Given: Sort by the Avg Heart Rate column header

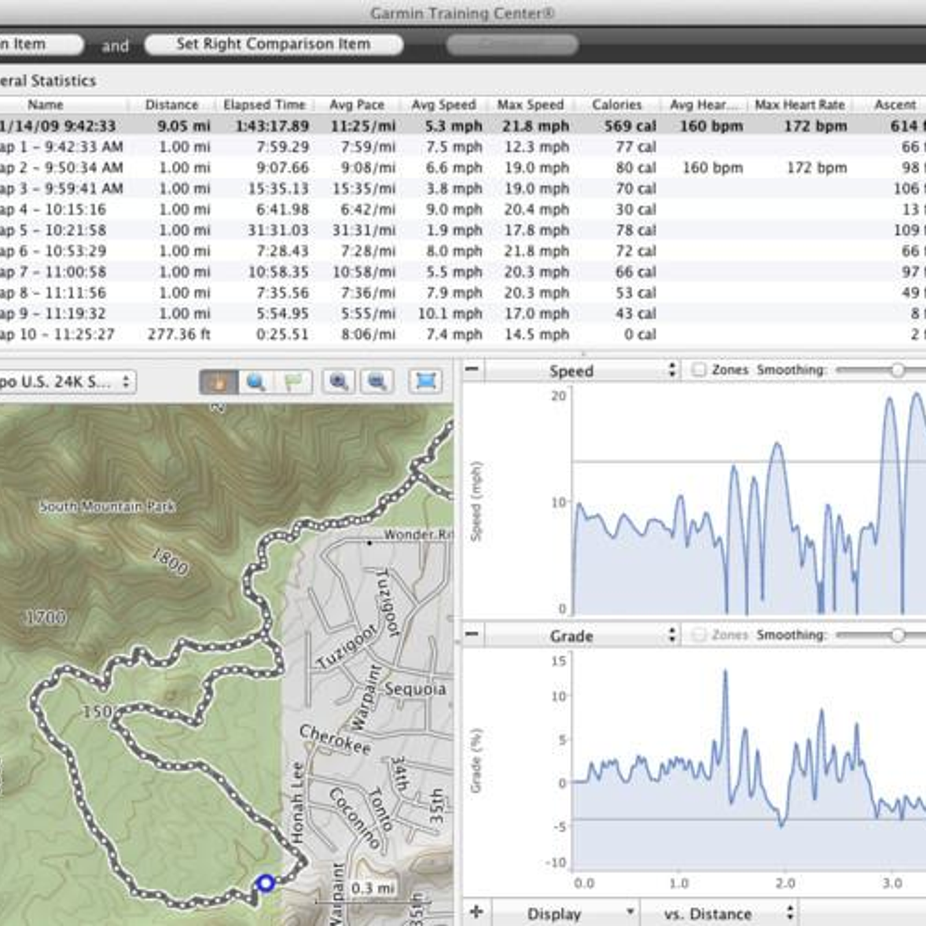Looking at the screenshot, I should point(704,105).
